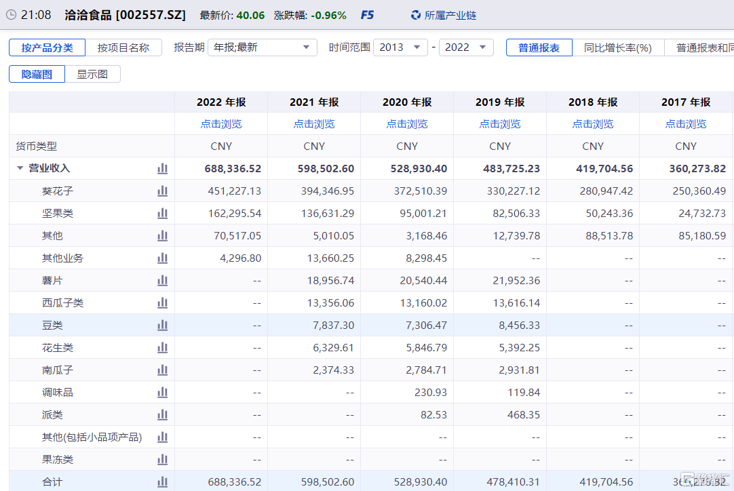Open 点击浏览 link under 2022 年报

[221, 124]
